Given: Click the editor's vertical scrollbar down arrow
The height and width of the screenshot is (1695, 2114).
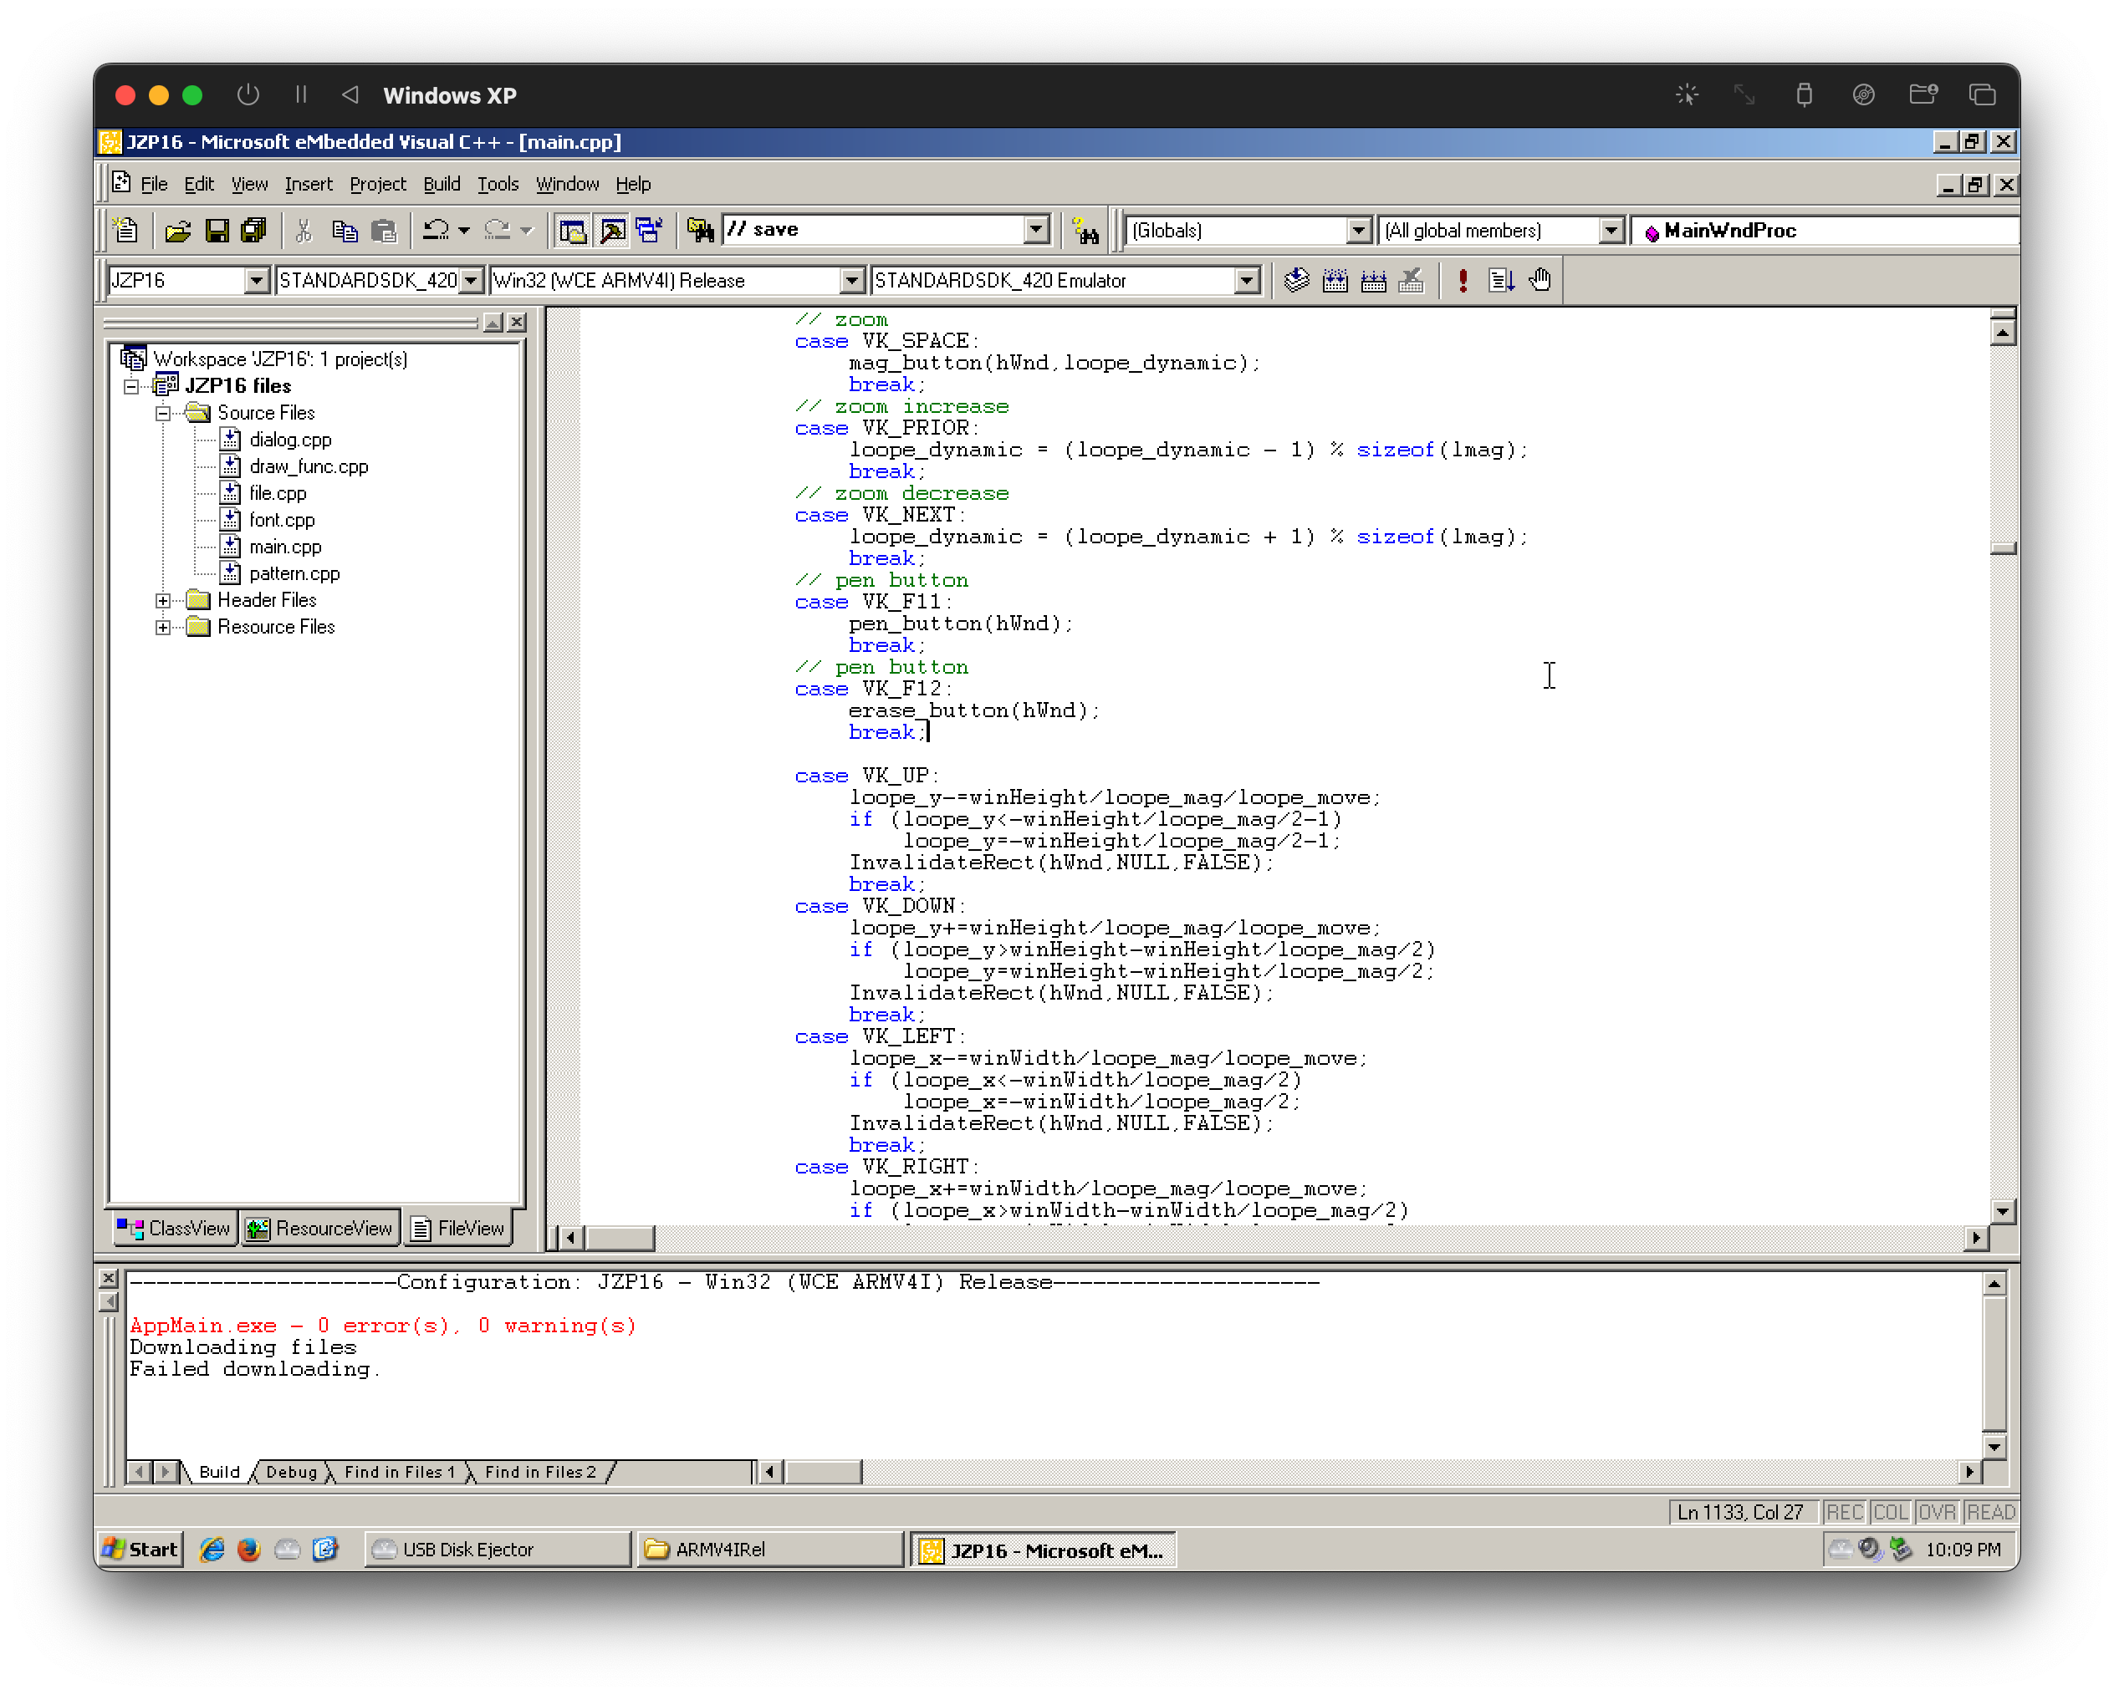Looking at the screenshot, I should (x=2002, y=1211).
